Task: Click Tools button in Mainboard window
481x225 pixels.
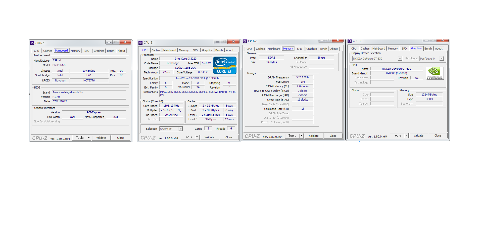Action: pyautogui.click(x=80, y=138)
